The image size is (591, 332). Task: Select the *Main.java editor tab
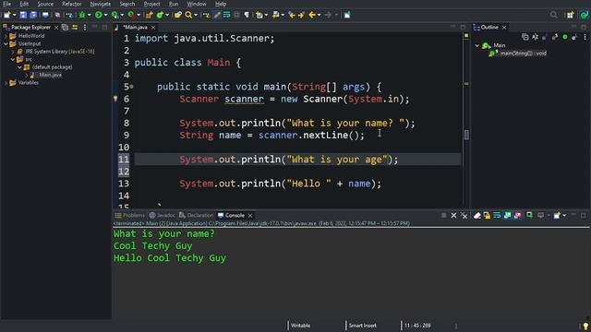tap(135, 28)
